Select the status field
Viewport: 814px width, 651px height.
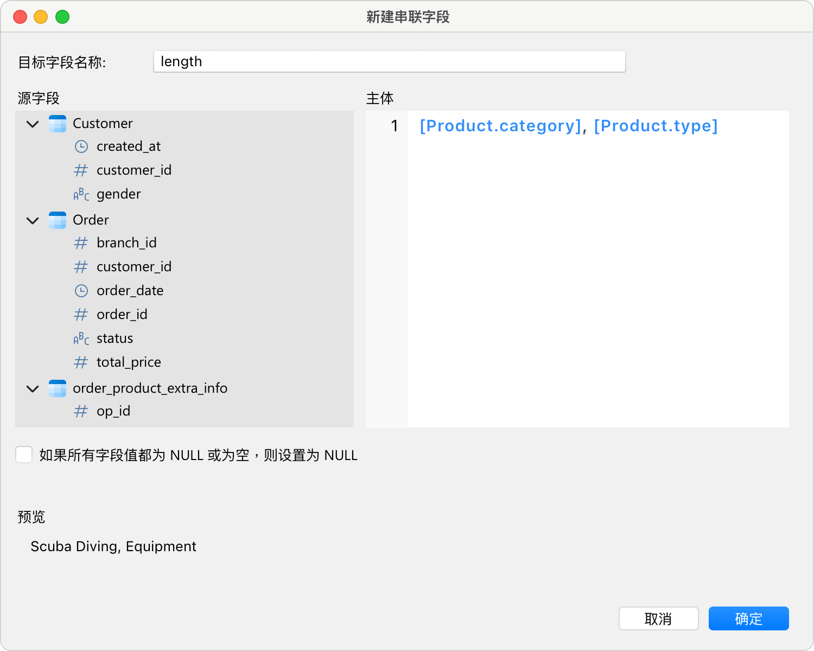click(115, 339)
